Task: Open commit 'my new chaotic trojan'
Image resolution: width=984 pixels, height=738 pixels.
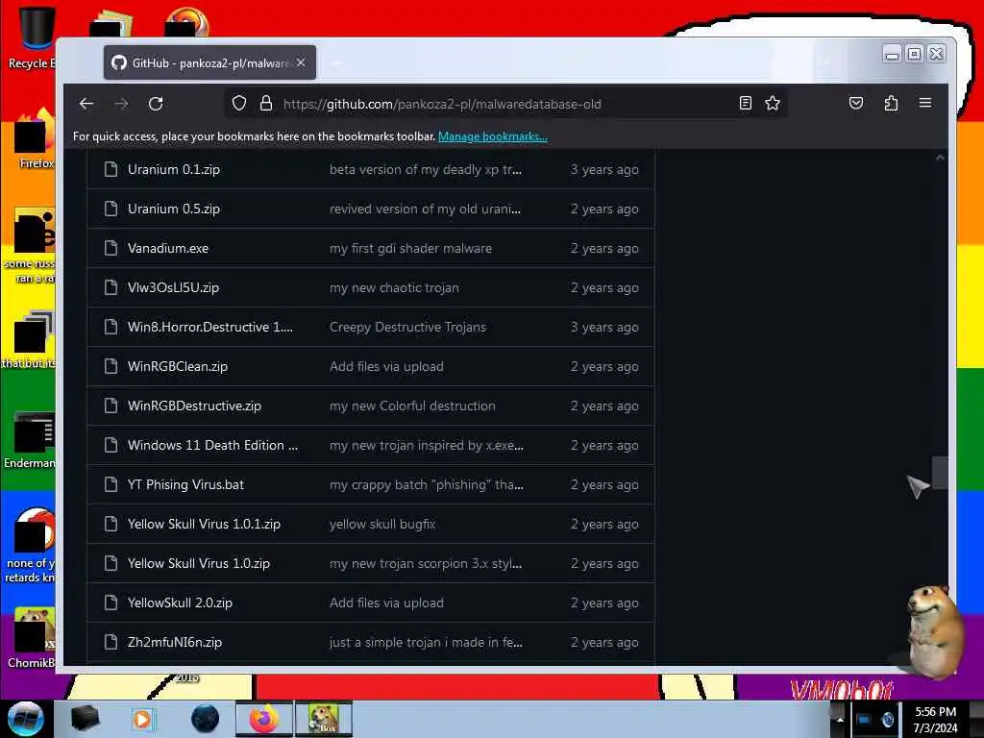Action: [394, 288]
